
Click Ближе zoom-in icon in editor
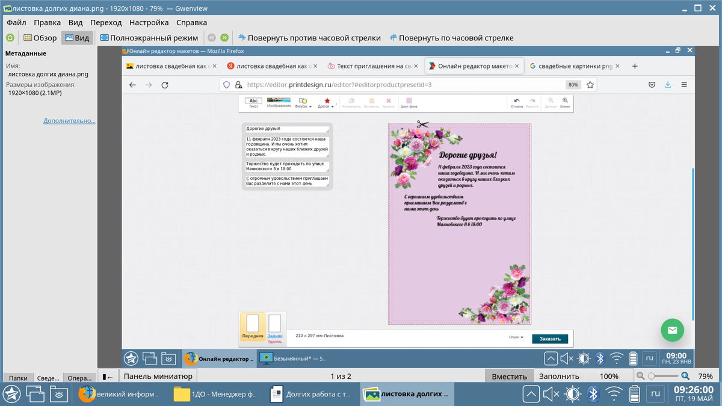(x=565, y=103)
